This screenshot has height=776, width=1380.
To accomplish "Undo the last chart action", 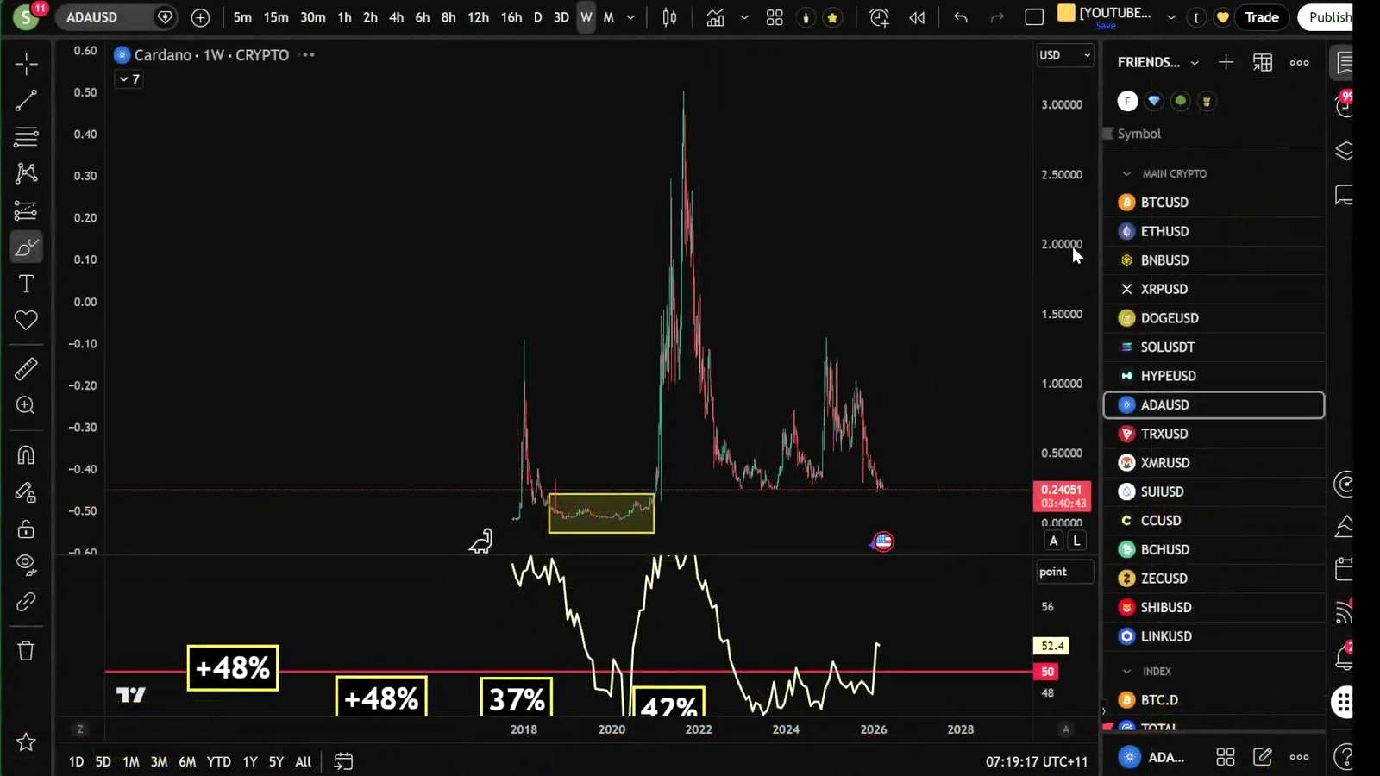I will coord(960,17).
